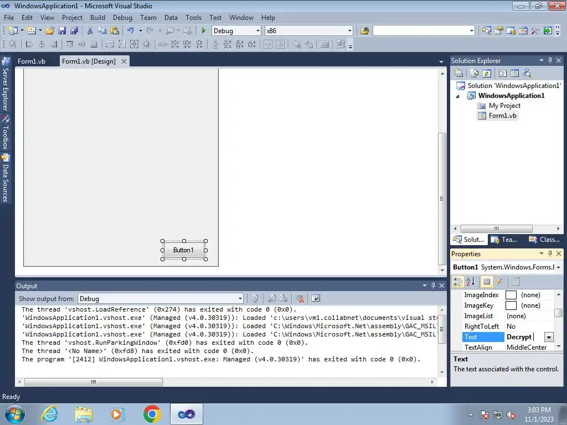Click the Text property value field
Image resolution: width=567 pixels, height=425 pixels.
[x=524, y=337]
